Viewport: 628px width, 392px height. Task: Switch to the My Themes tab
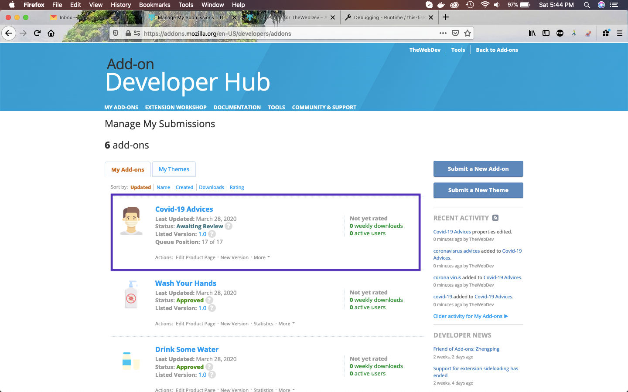(174, 169)
